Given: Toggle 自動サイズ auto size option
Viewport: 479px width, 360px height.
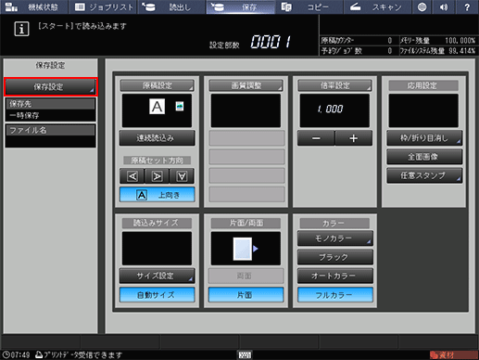Looking at the screenshot, I should point(157,295).
